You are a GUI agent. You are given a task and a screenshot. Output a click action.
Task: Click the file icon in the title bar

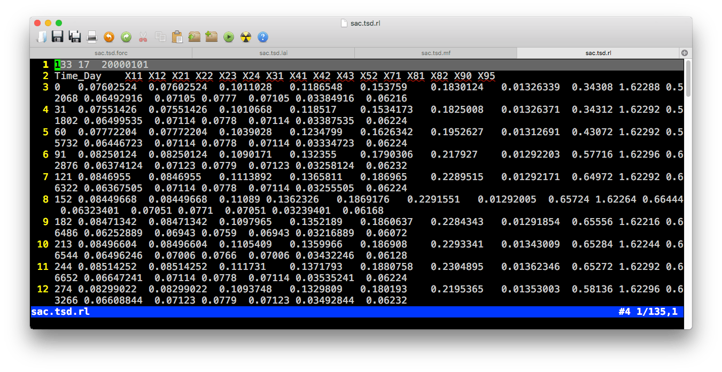pyautogui.click(x=344, y=23)
